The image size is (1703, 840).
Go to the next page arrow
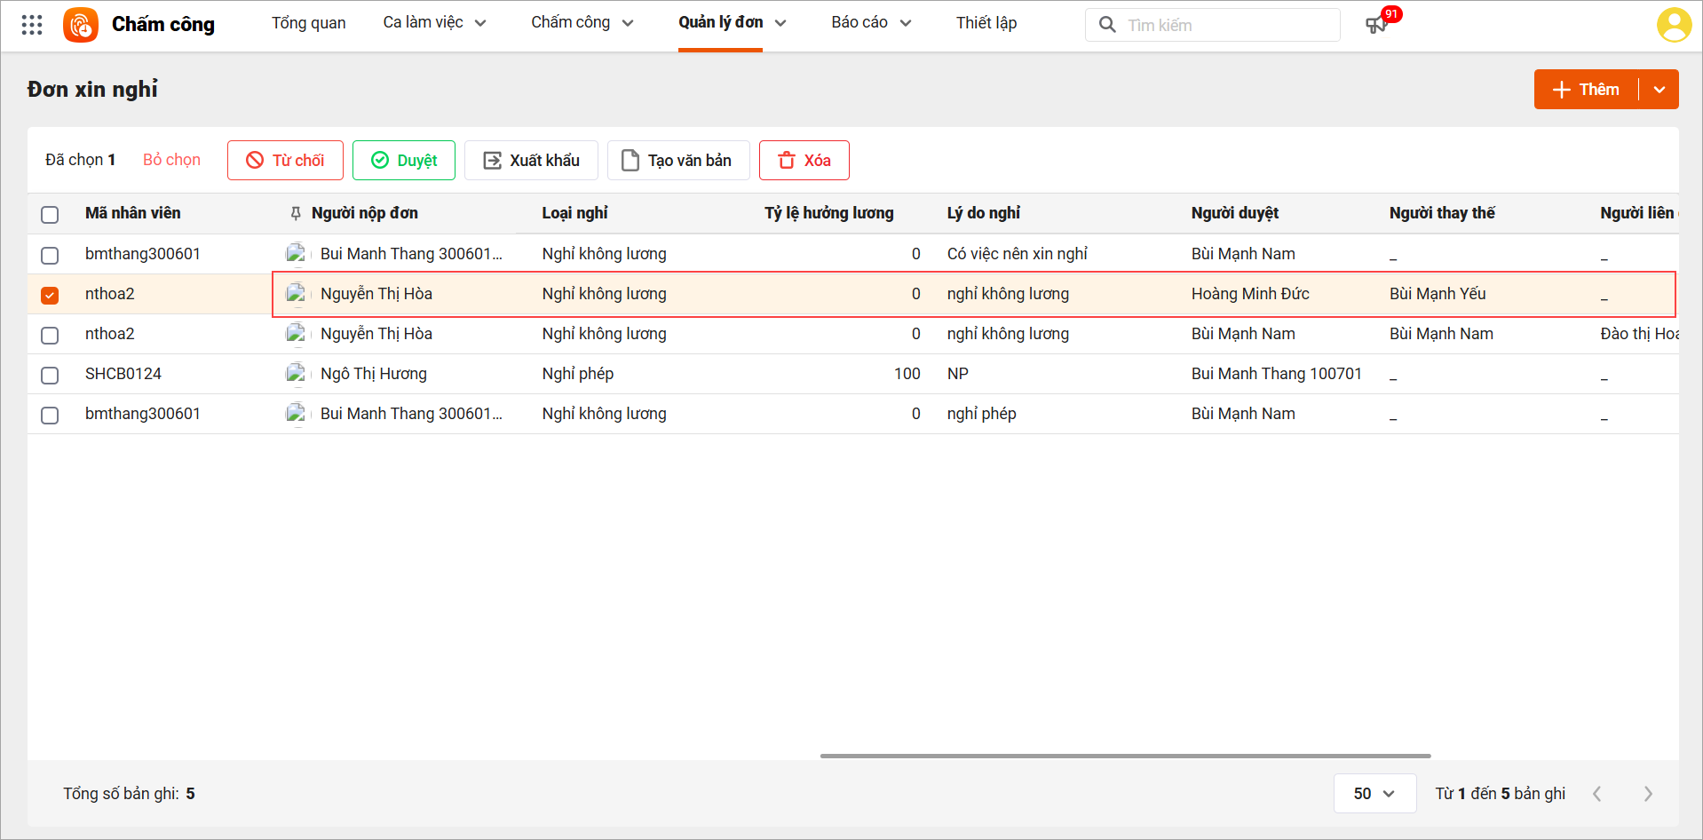[x=1648, y=794]
